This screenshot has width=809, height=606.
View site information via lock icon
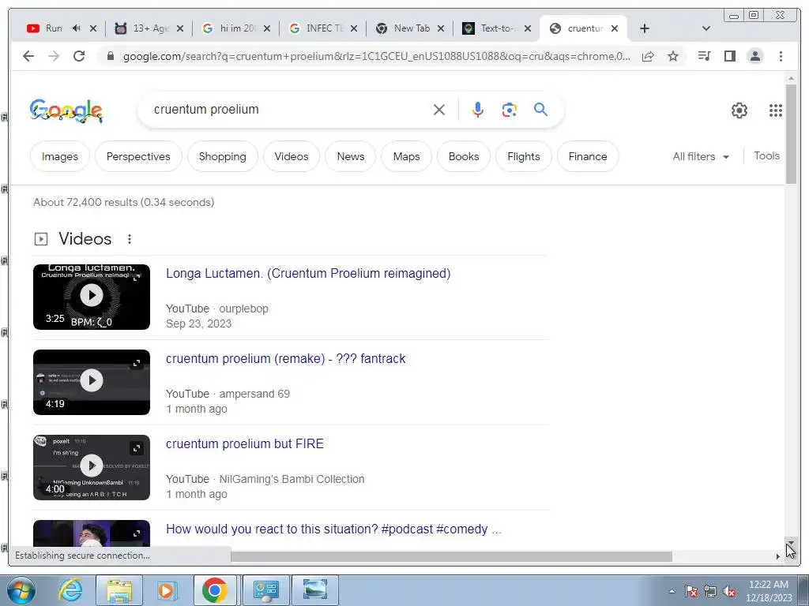pyautogui.click(x=110, y=56)
